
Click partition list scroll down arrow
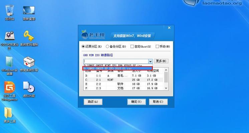coord(166,88)
